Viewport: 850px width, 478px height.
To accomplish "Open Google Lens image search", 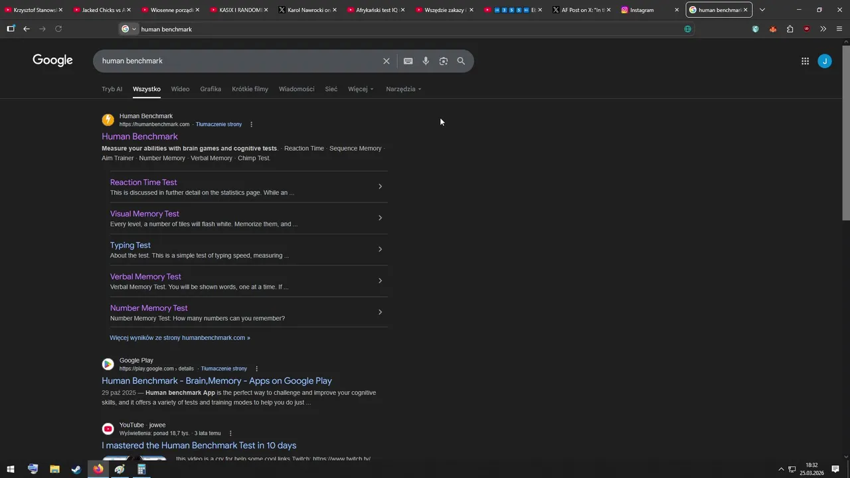I will [x=444, y=61].
